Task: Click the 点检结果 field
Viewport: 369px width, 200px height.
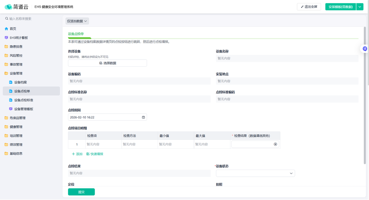Action: click(139, 173)
